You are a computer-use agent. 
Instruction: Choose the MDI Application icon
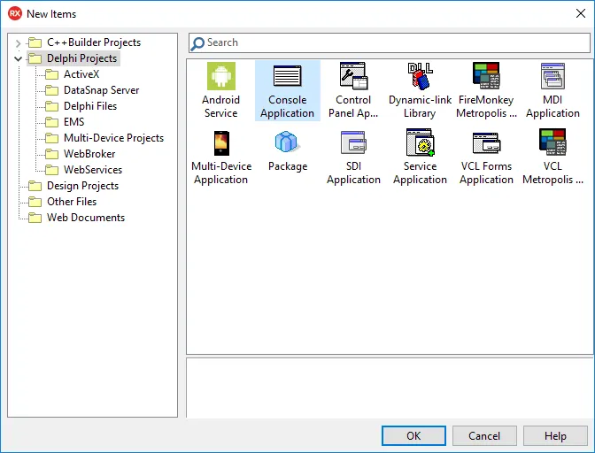point(552,76)
